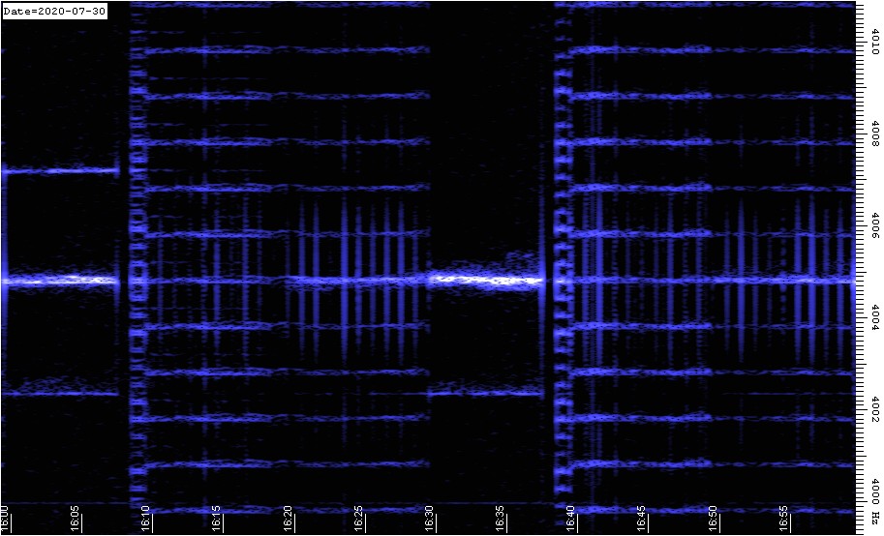This screenshot has height=536, width=884.
Task: Click the 4004 frequency scale label
Action: (875, 318)
